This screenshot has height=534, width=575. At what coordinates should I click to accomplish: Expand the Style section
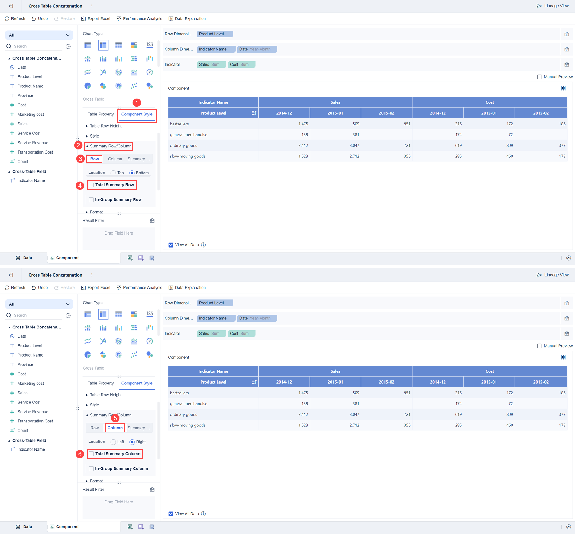pyautogui.click(x=95, y=136)
